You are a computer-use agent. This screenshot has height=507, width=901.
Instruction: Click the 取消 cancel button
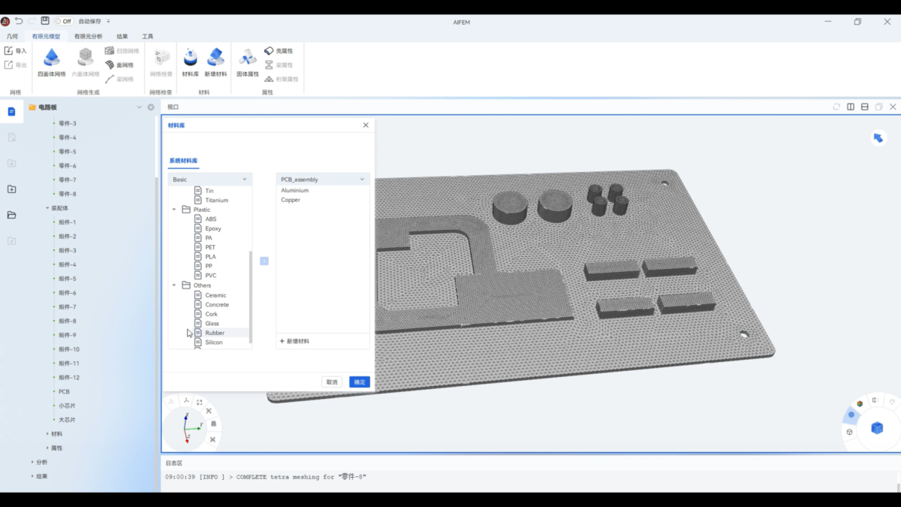[332, 382]
